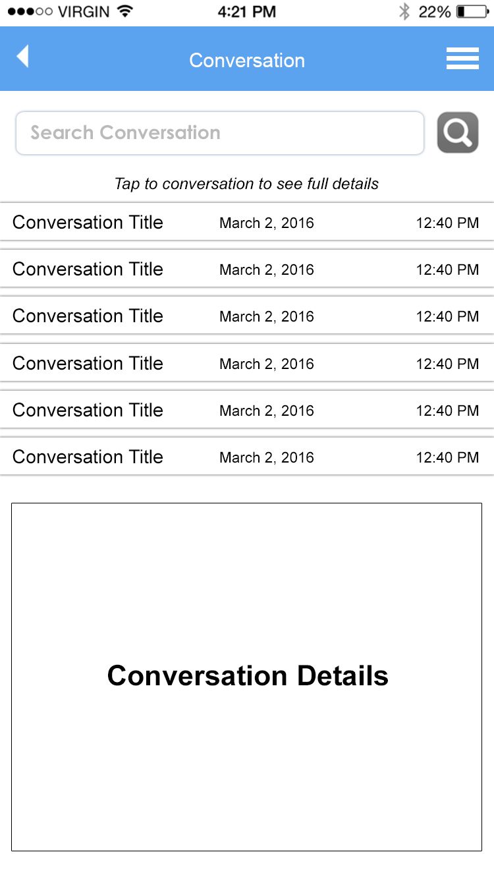Tap the back arrow in the header

click(22, 57)
